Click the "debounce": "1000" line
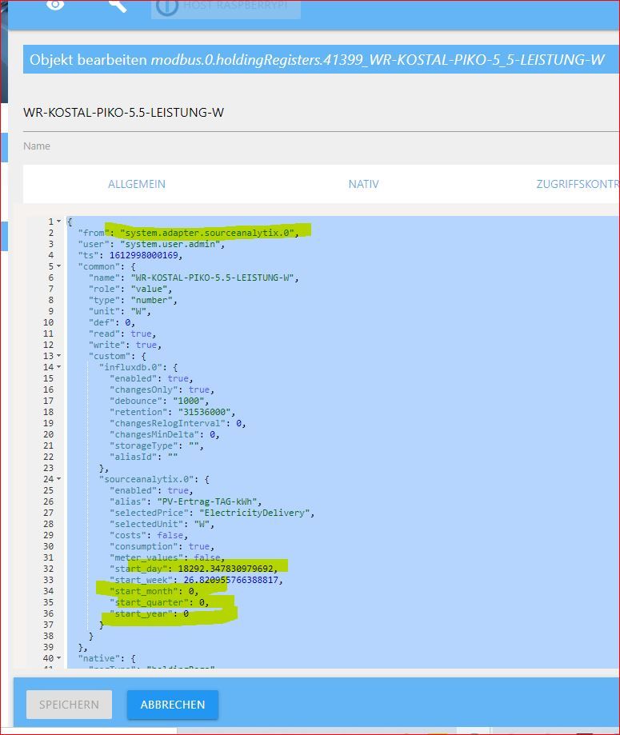The image size is (620, 735). tap(159, 401)
